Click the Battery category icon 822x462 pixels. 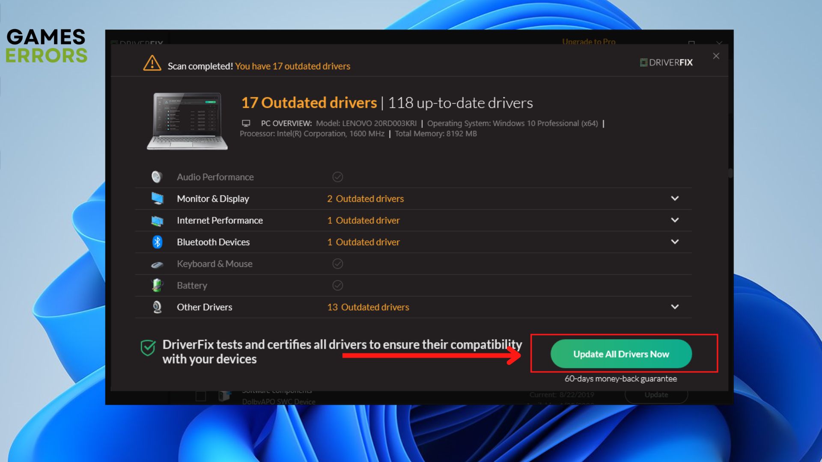point(157,285)
